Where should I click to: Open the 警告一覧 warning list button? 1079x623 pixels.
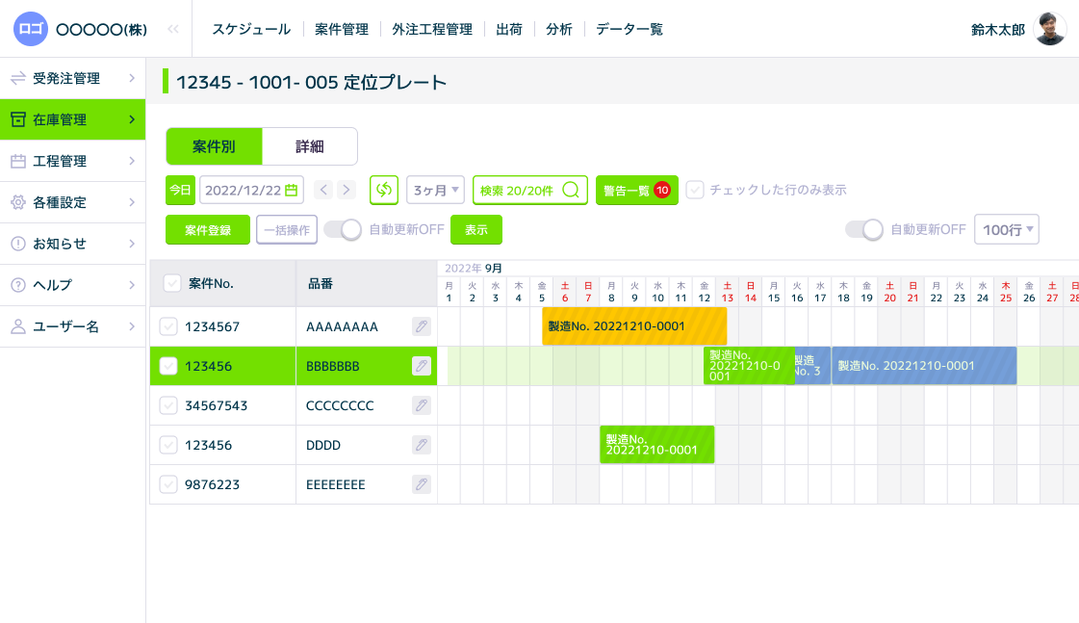tap(636, 191)
